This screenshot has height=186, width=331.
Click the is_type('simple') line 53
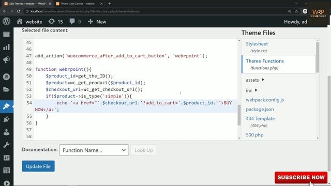click(x=88, y=96)
